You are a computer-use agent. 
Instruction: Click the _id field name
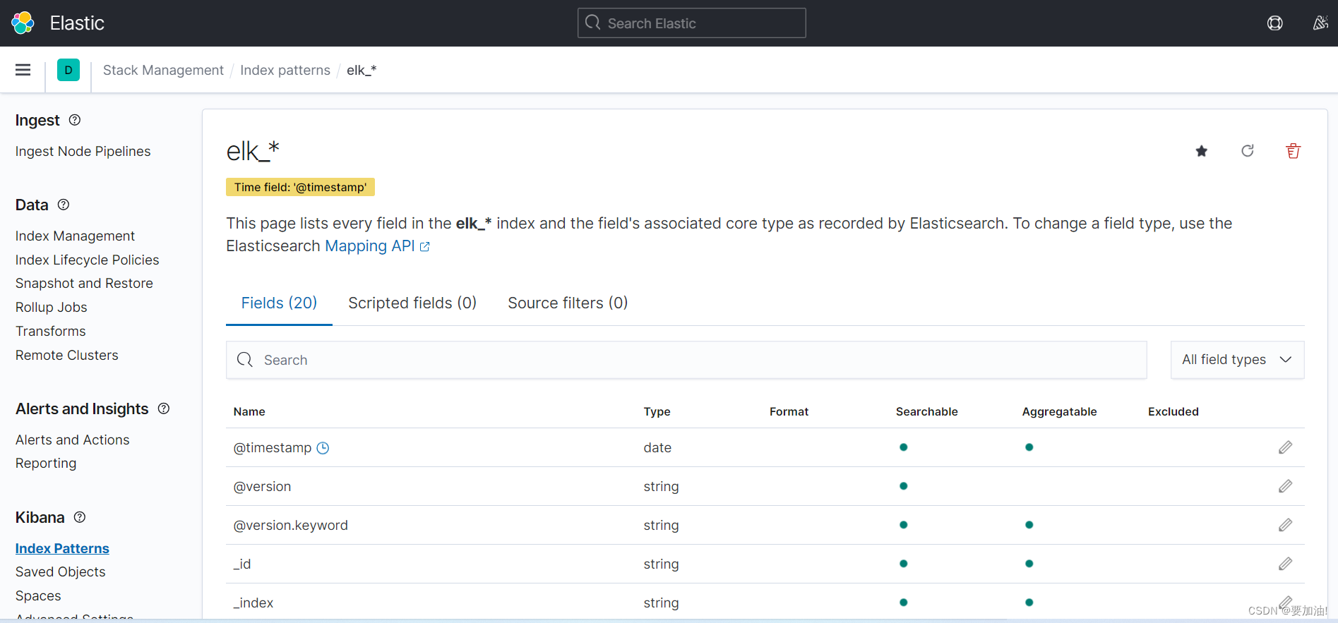click(x=242, y=564)
